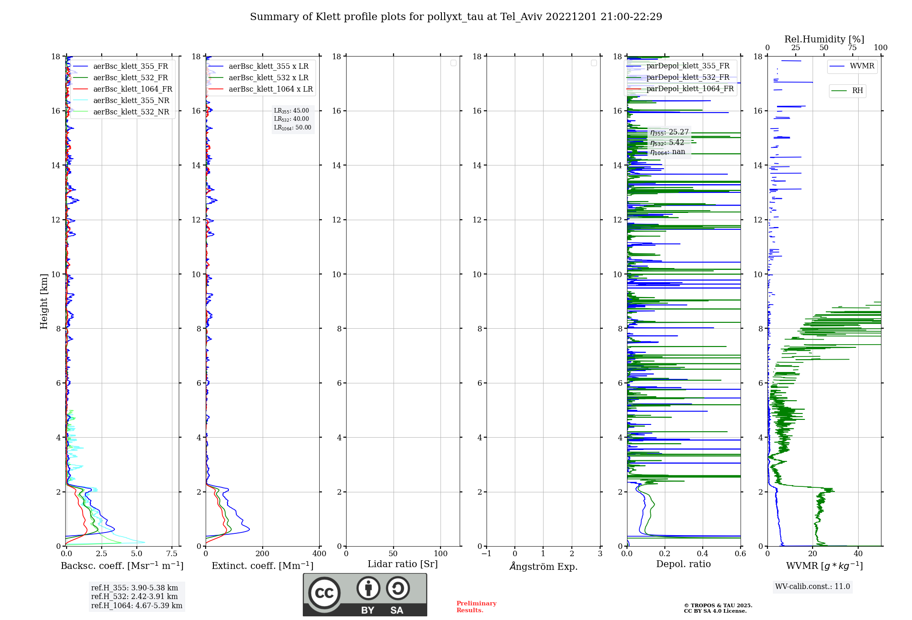Click the 7.5 tick on backscatter axis
Screen dimensions: 912x620
click(172, 554)
